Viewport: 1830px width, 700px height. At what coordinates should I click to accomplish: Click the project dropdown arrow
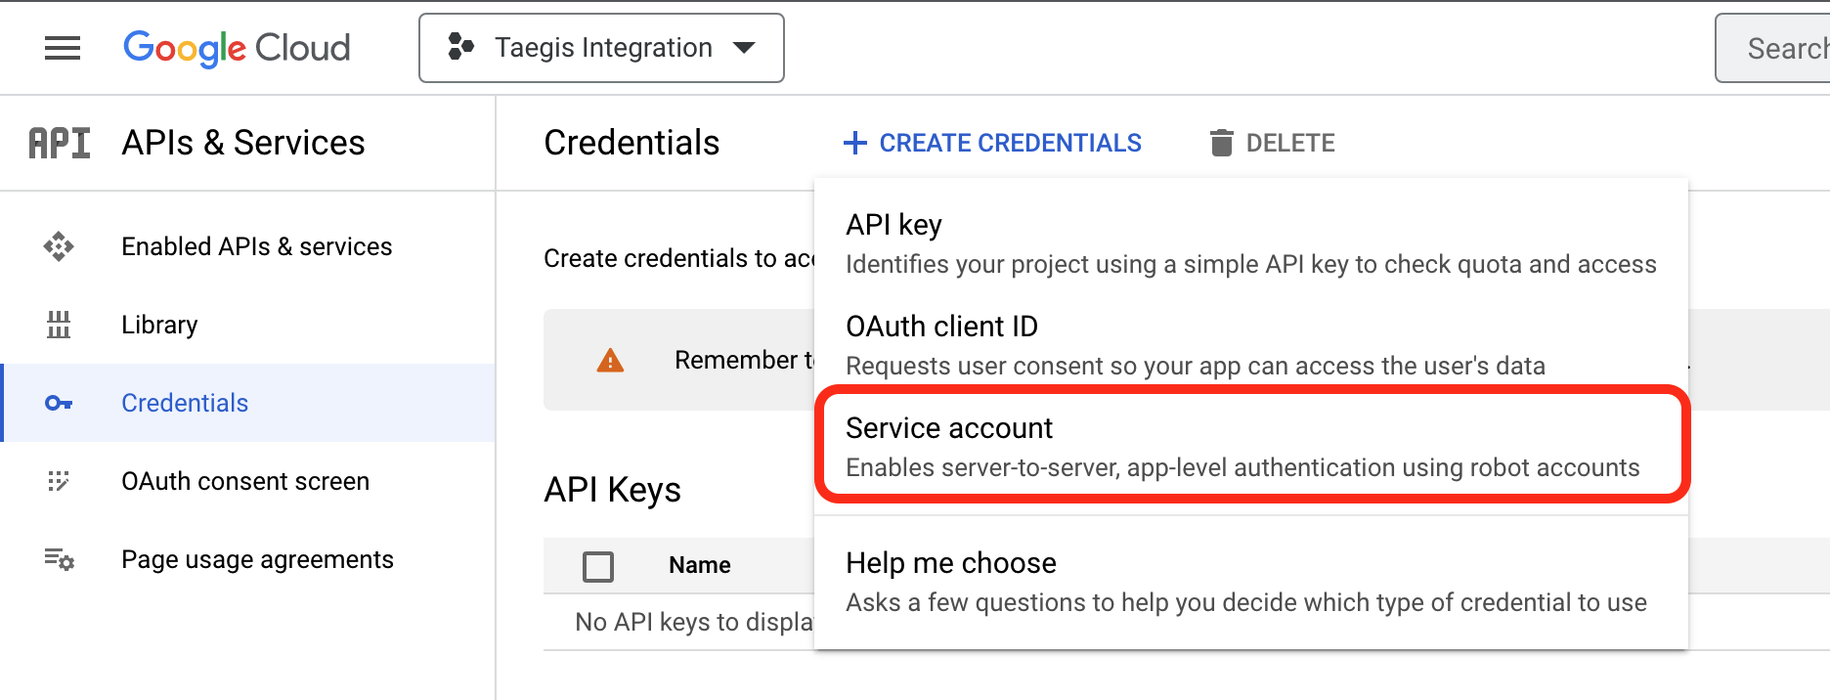tap(744, 48)
